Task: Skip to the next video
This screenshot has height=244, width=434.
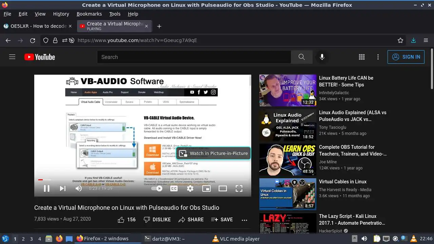Action: [63, 188]
